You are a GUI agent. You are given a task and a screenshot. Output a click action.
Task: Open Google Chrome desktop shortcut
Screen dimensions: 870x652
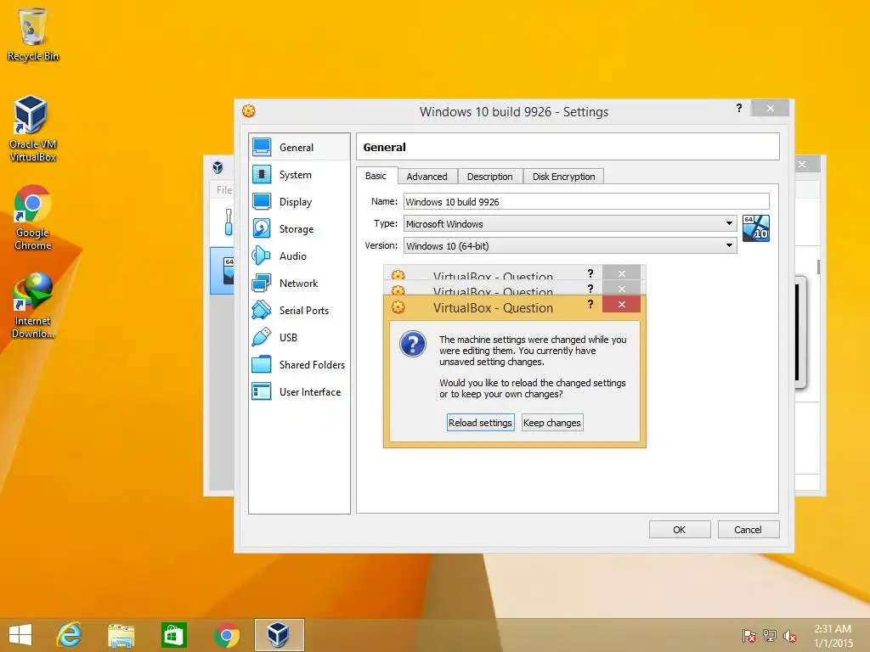33,217
